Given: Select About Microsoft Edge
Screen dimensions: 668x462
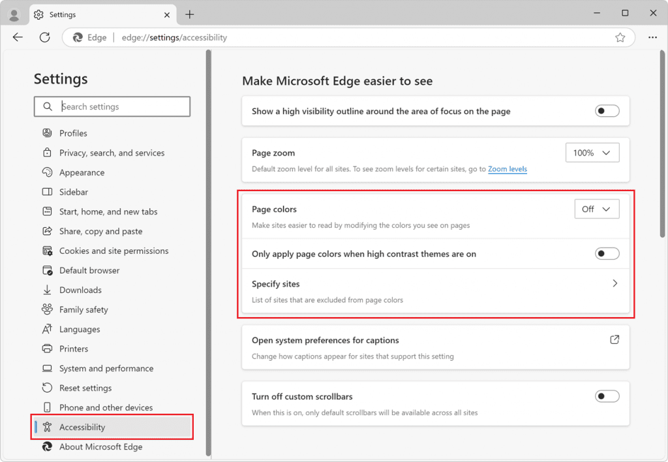Looking at the screenshot, I should pyautogui.click(x=101, y=447).
